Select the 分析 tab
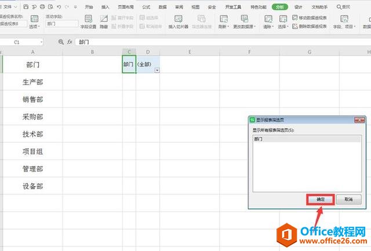 click(x=279, y=7)
